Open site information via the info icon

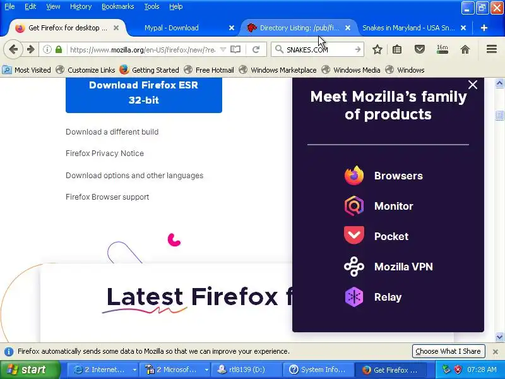point(47,49)
